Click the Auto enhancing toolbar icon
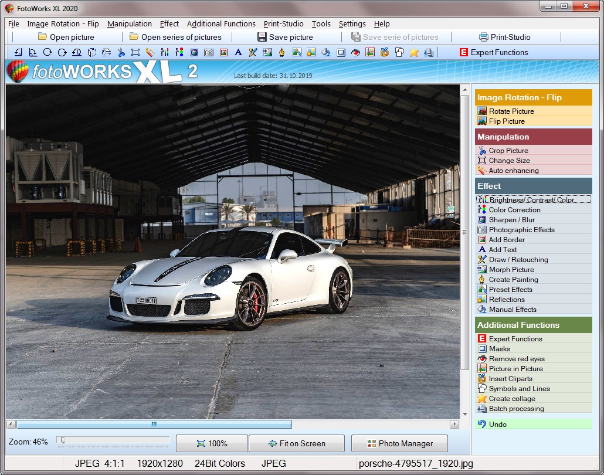 [150, 53]
